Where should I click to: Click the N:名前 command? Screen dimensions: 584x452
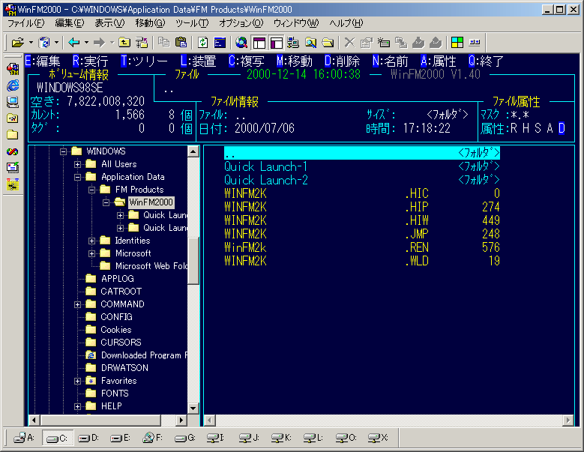click(x=391, y=61)
